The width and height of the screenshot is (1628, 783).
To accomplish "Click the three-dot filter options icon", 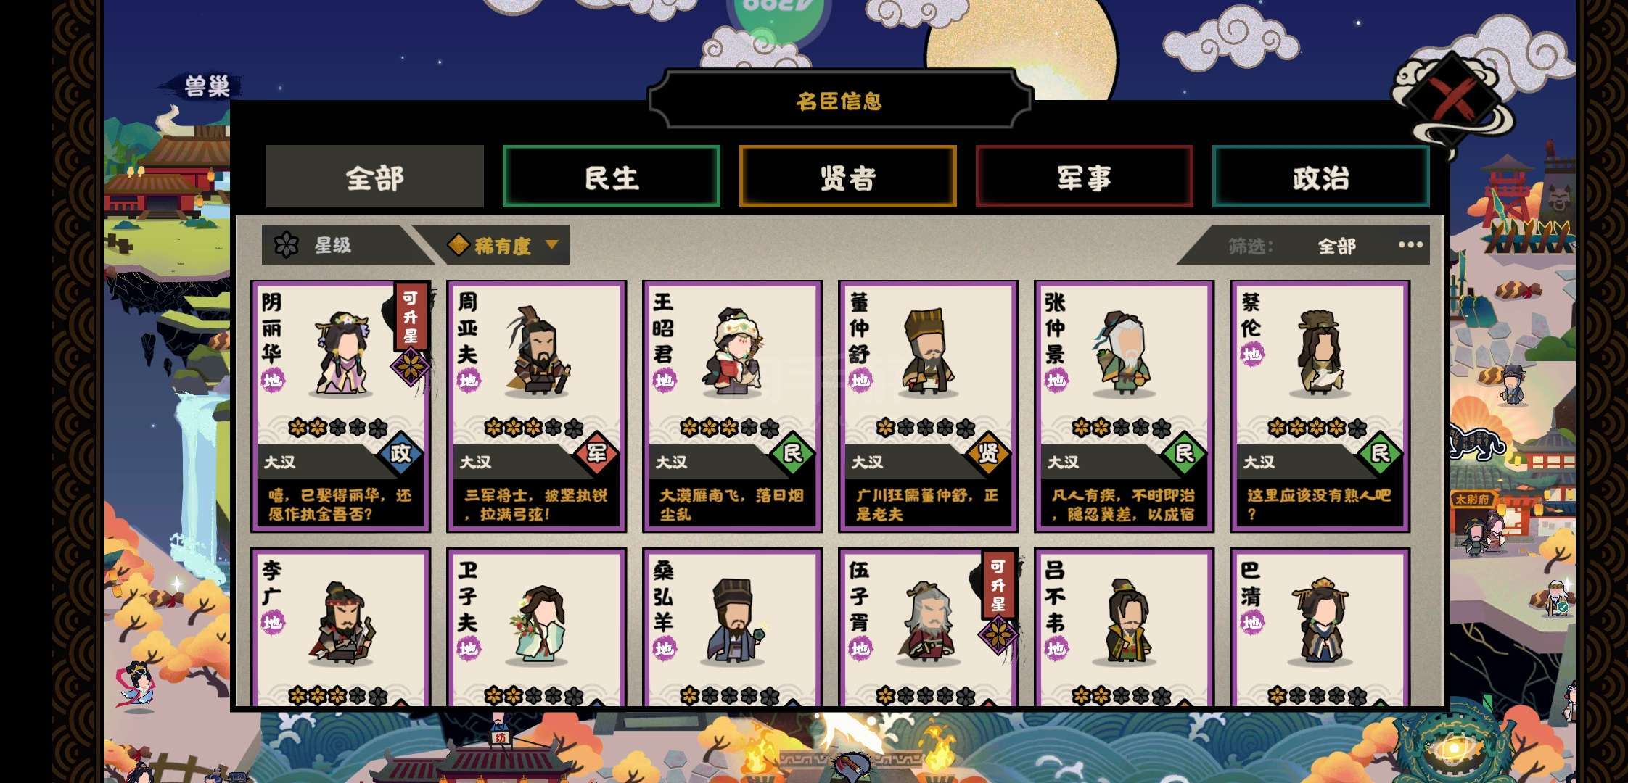I will click(x=1410, y=245).
